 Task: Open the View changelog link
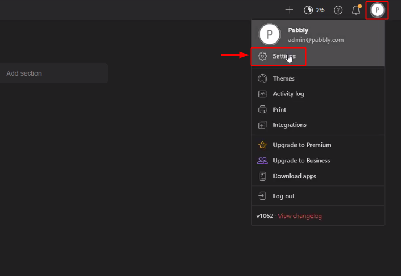(300, 216)
